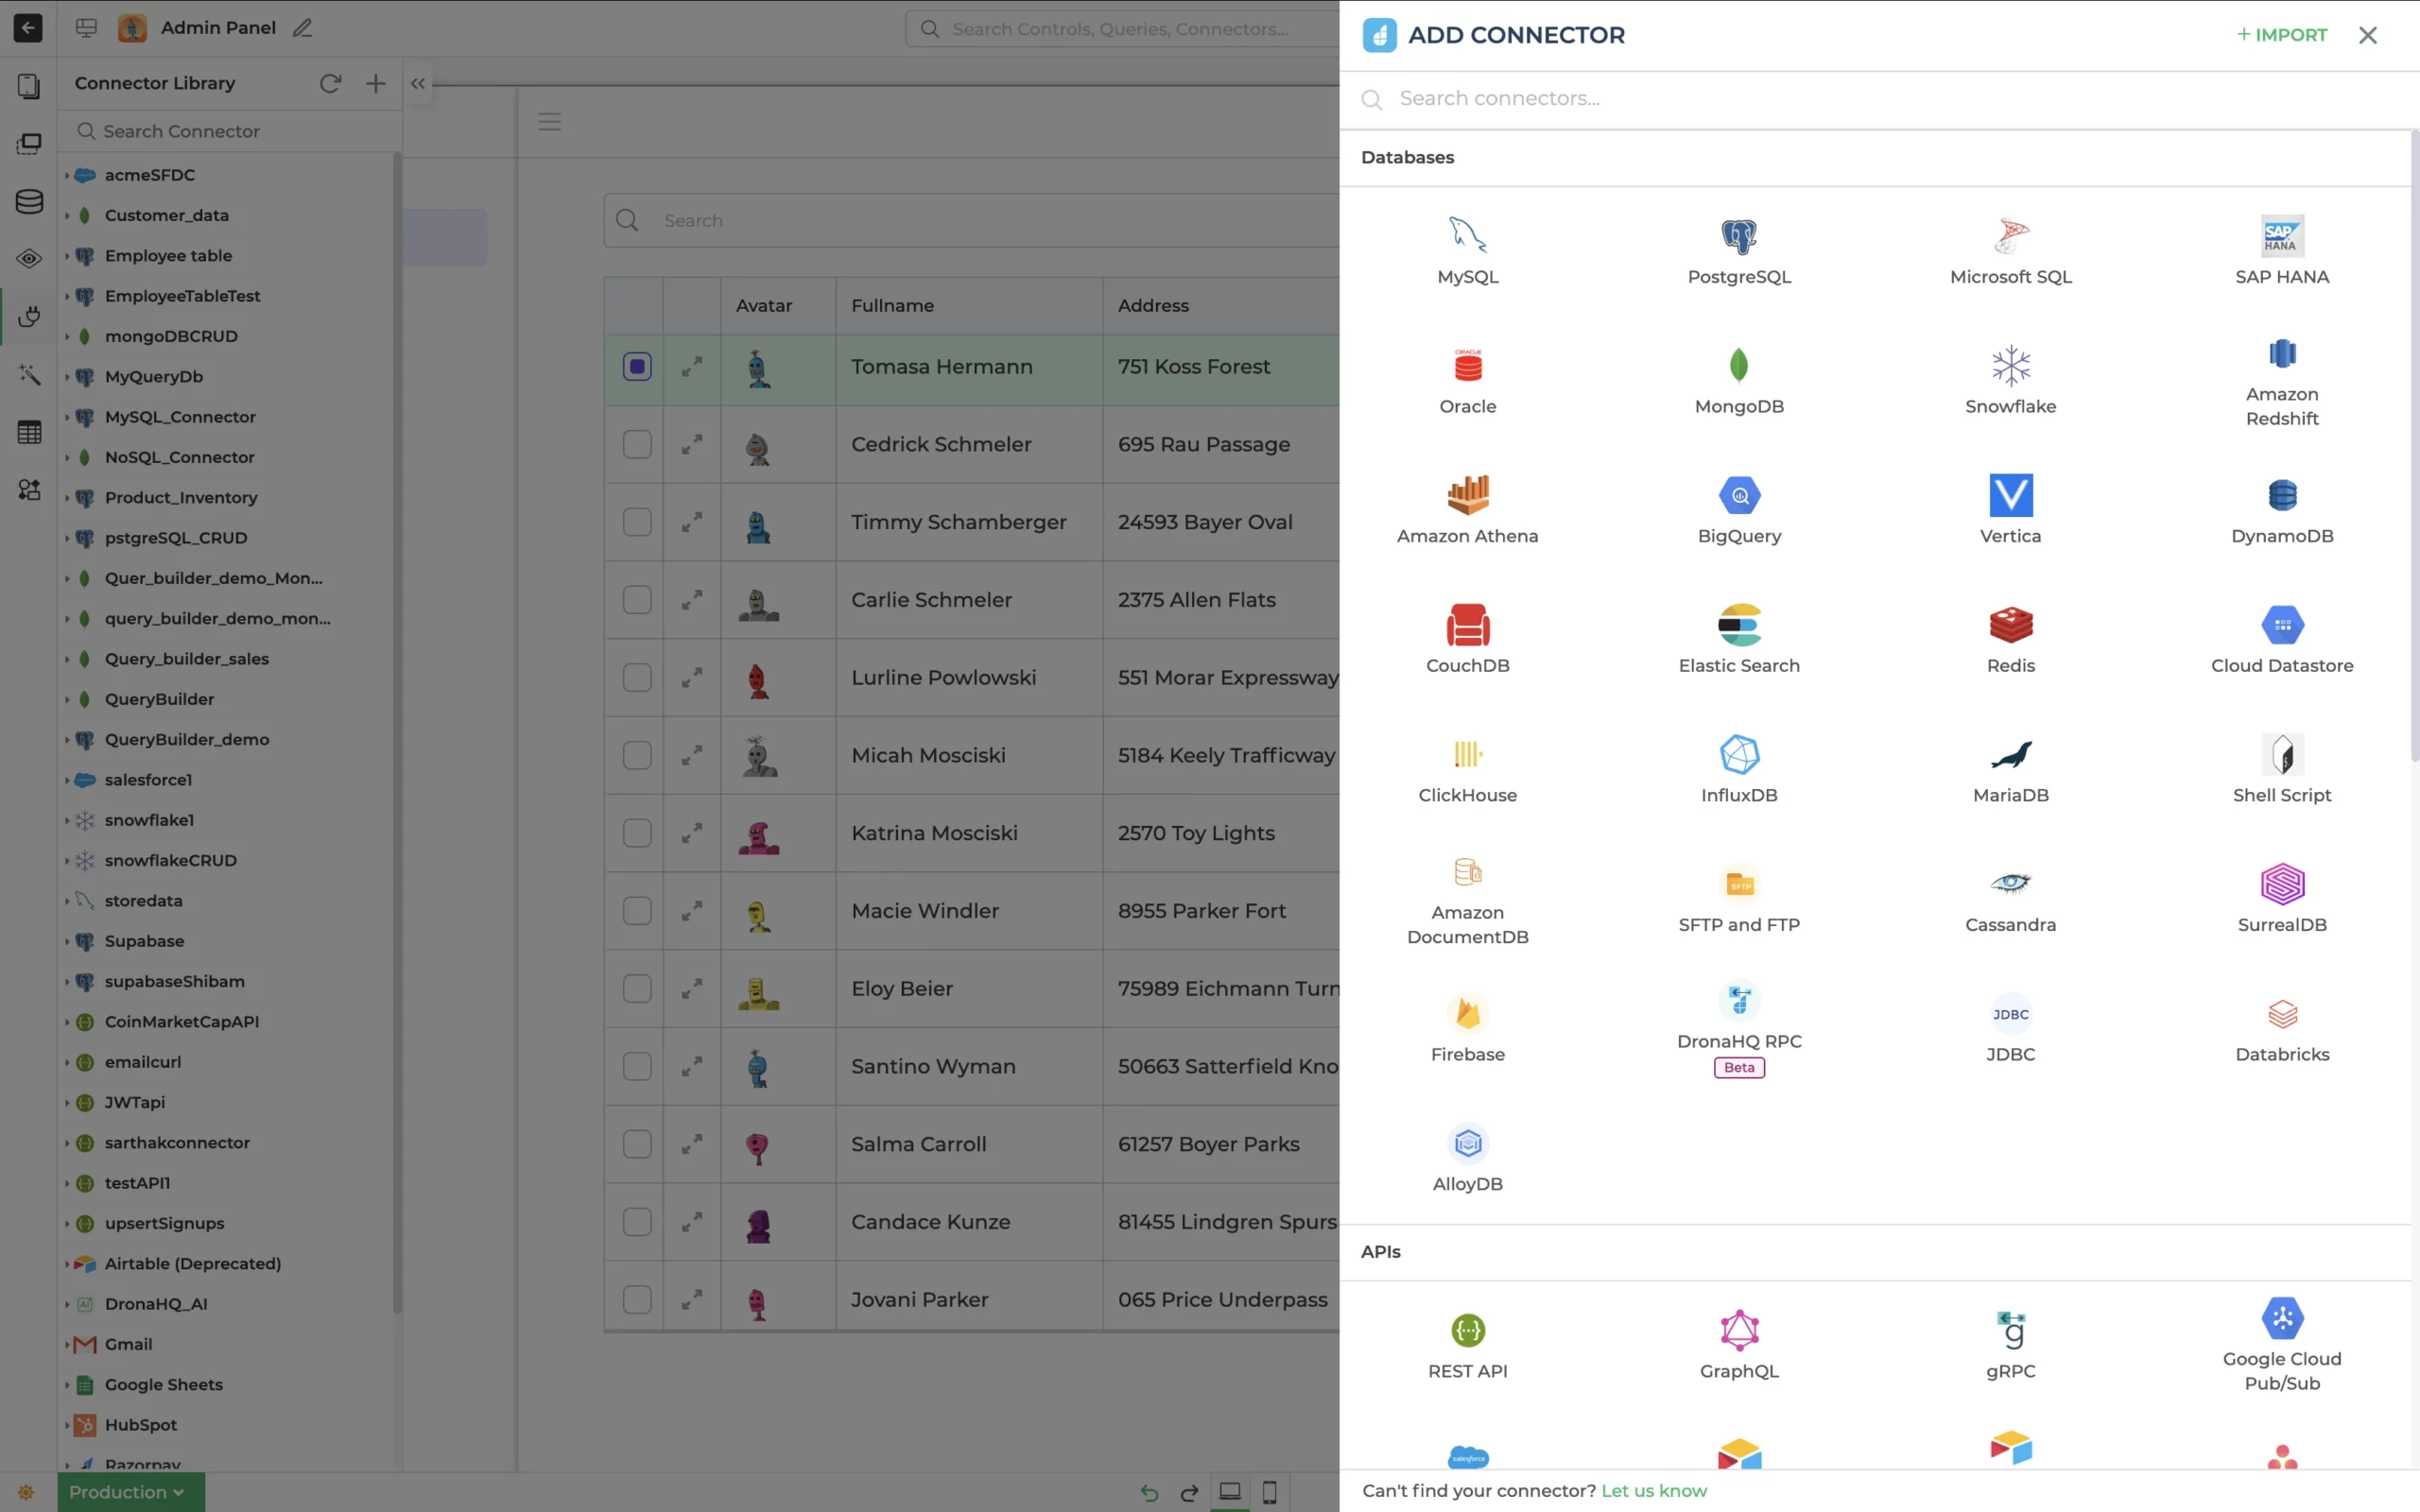Click the + IMPORT button
Viewport: 2420px width, 1512px height.
(x=2282, y=35)
